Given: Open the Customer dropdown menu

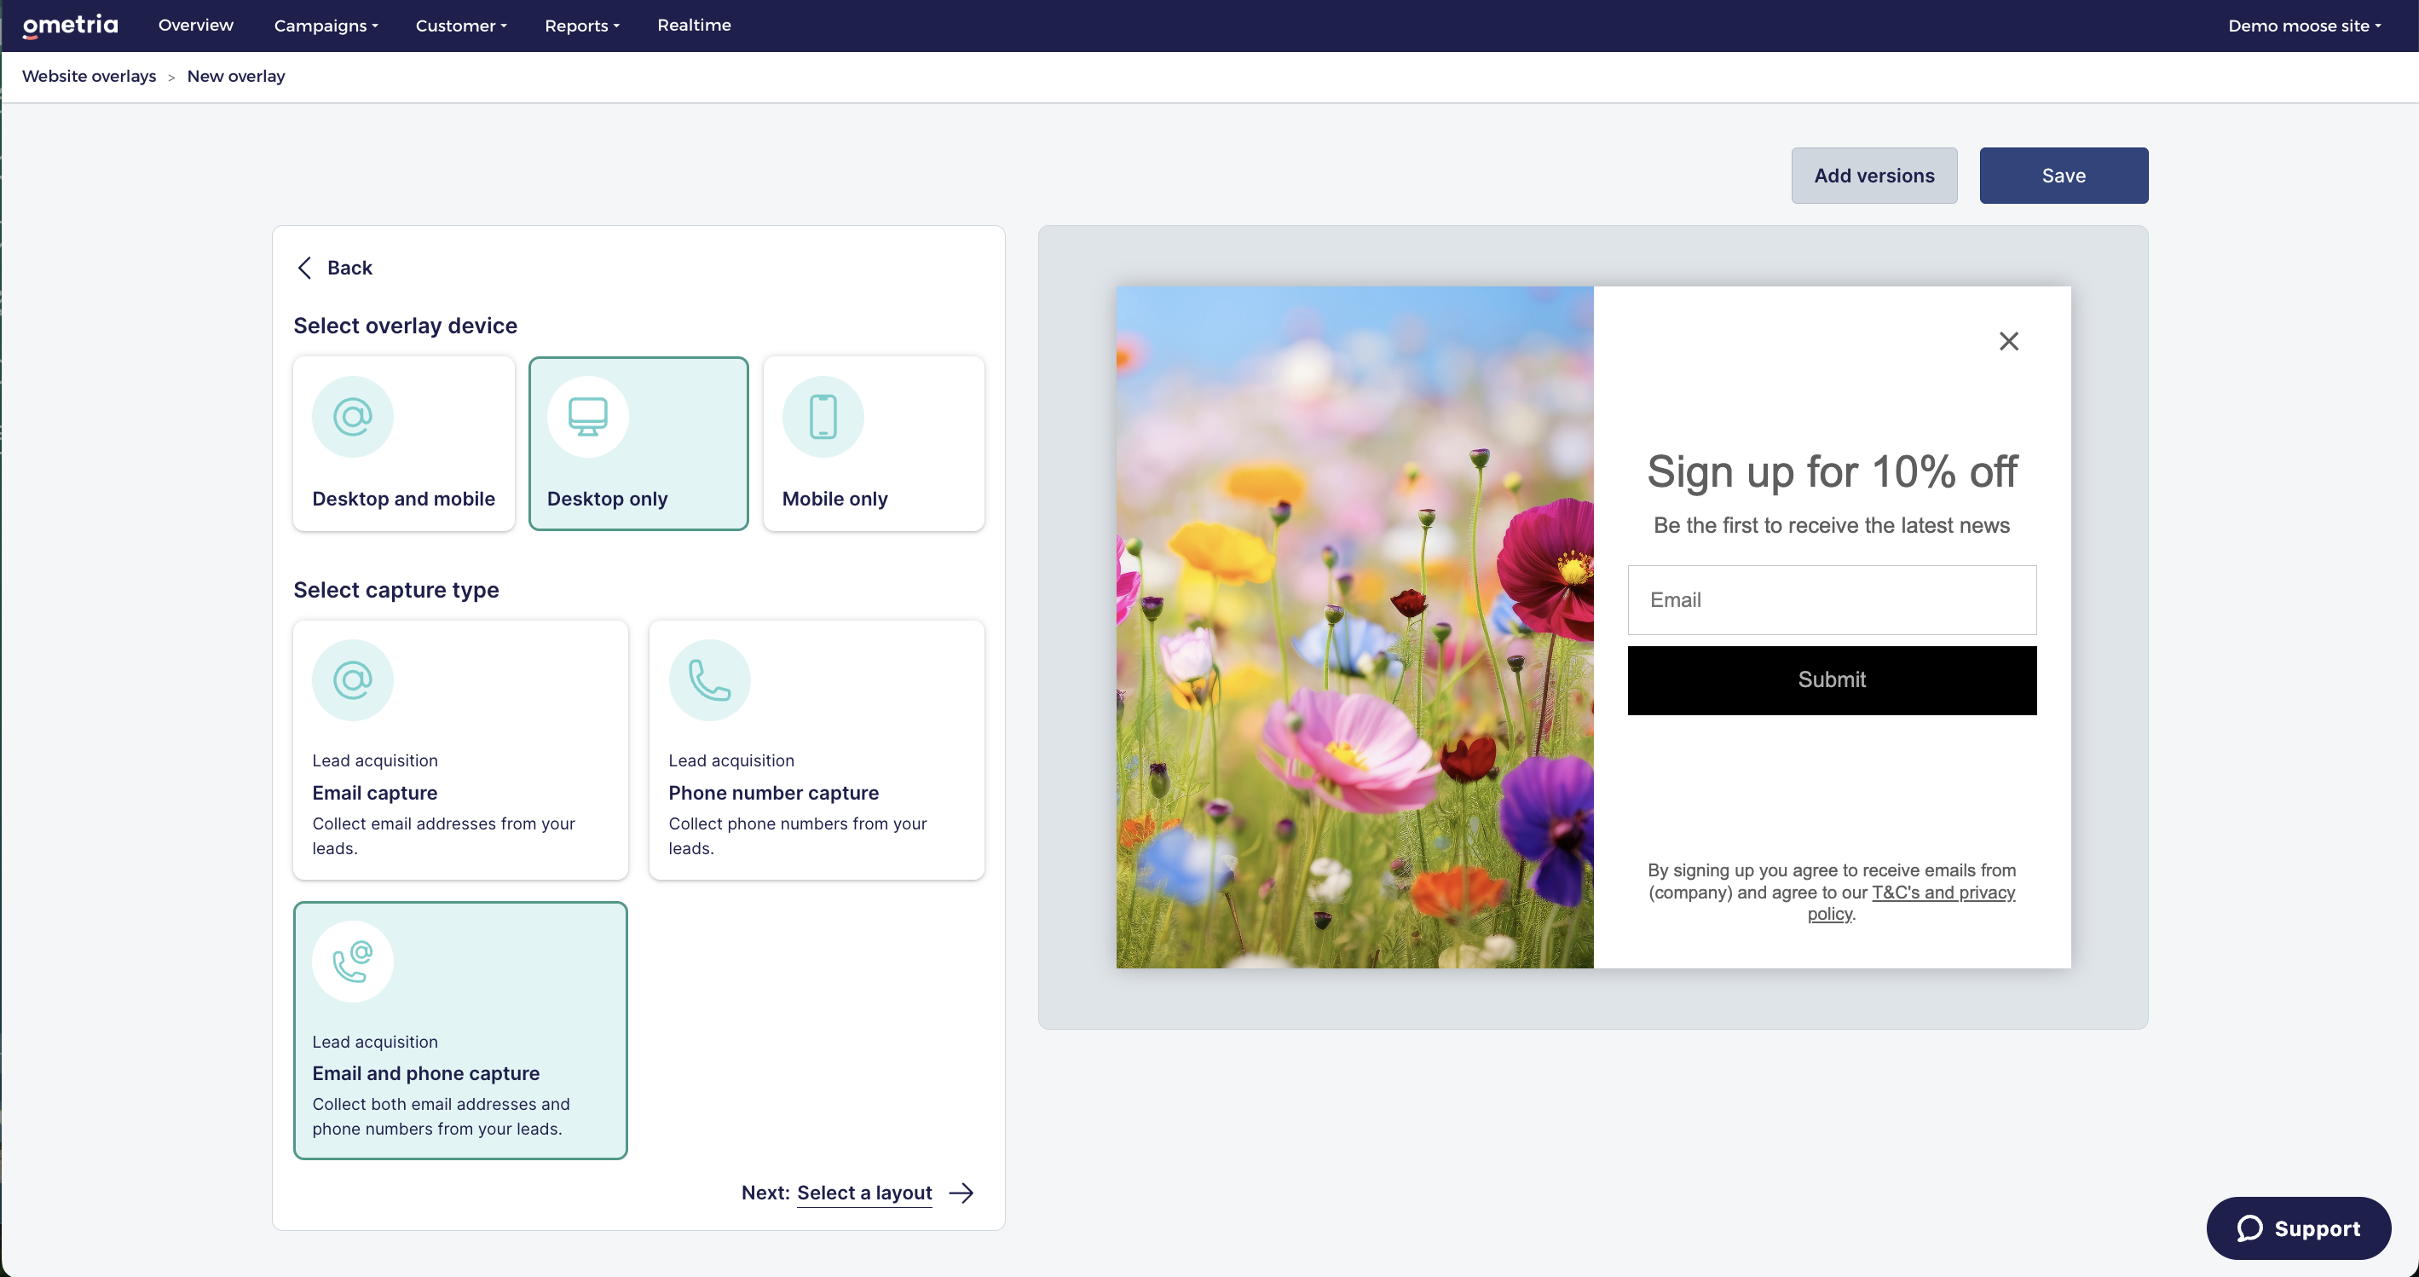Looking at the screenshot, I should pyautogui.click(x=460, y=26).
